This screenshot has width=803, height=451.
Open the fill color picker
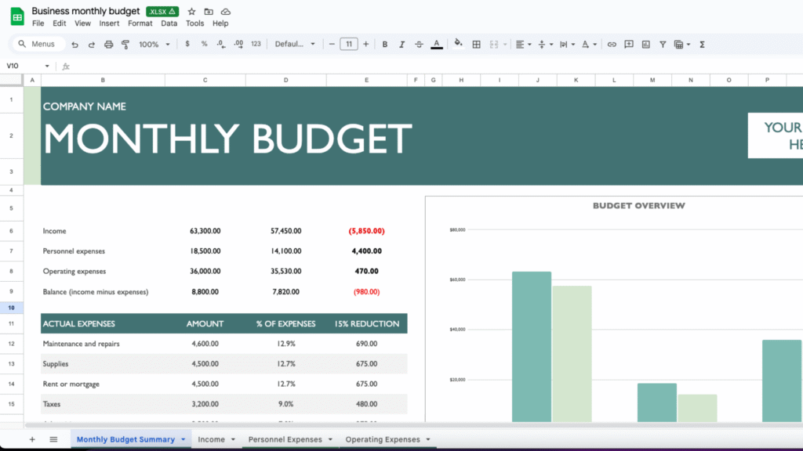(x=458, y=45)
